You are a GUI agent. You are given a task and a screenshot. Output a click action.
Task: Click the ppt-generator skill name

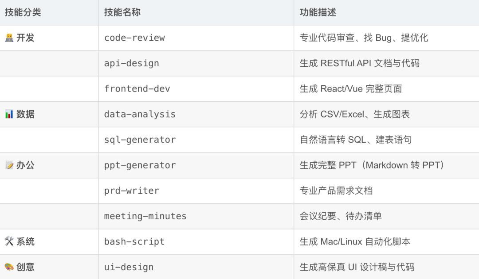click(140, 165)
